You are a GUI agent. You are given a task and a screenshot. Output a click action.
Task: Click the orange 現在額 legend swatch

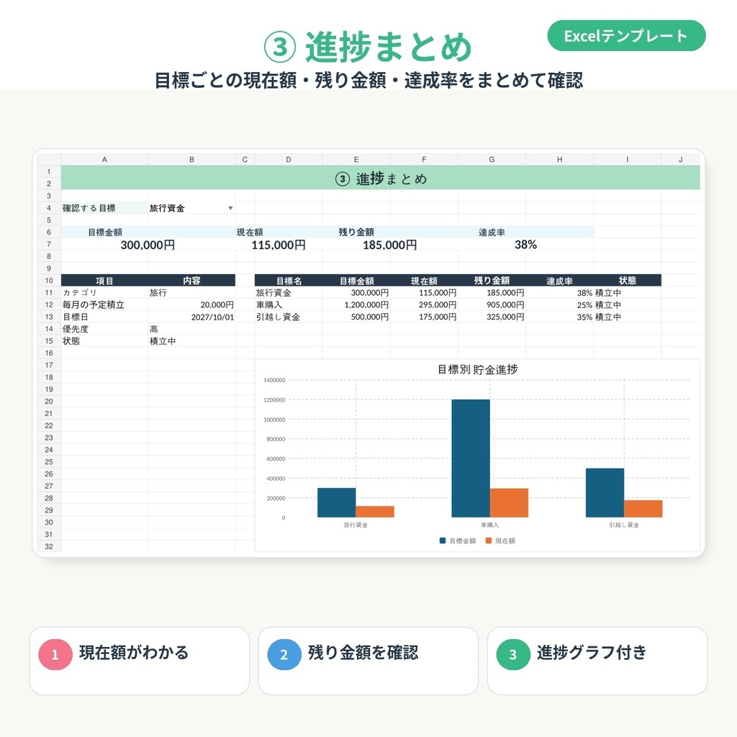tap(489, 541)
